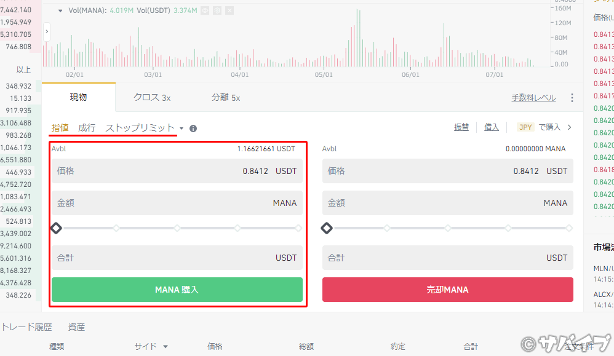The height and width of the screenshot is (356, 614).
Task: Select order book quantity 7,442.140
Action: (15, 10)
